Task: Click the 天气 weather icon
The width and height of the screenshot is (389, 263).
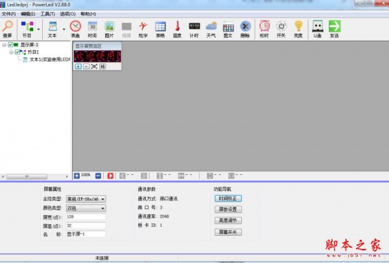Action: pos(211,28)
